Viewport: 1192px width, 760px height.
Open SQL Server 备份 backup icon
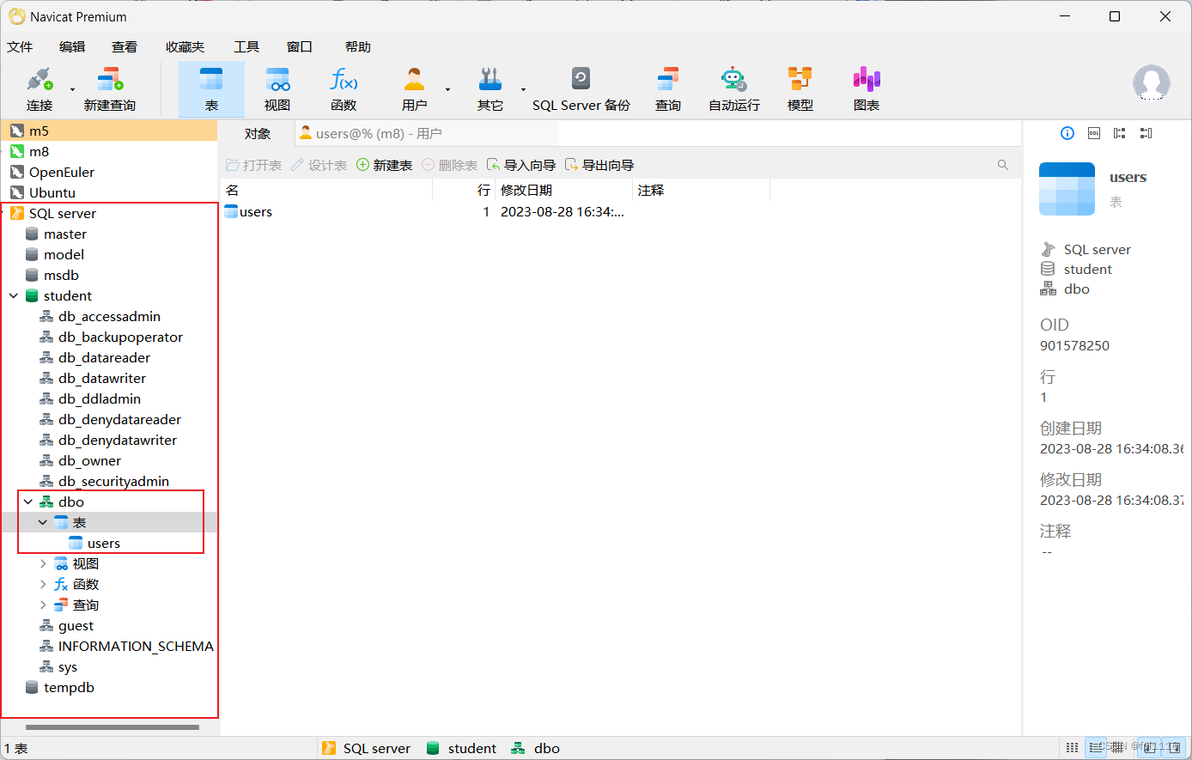pos(581,87)
